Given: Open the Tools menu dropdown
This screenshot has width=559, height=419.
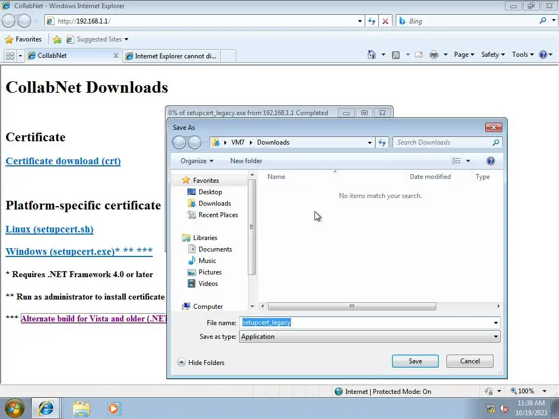Looking at the screenshot, I should [522, 55].
